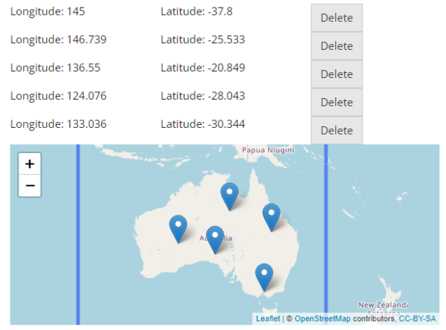
Task: Remove the Longitude 133.036 entry
Action: [336, 131]
